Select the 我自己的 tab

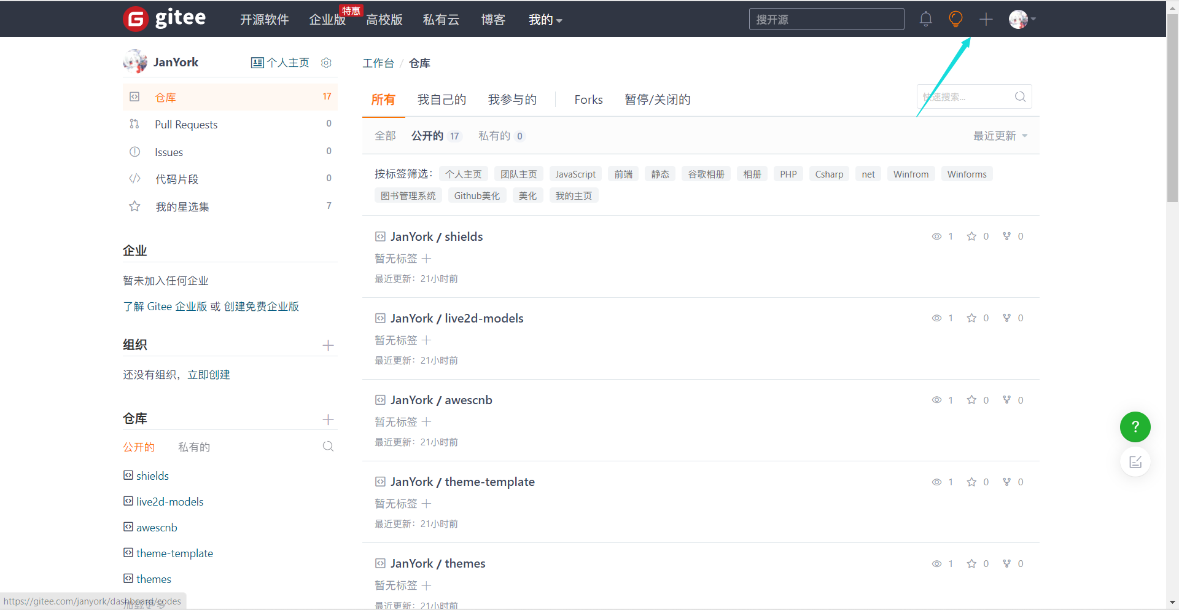pos(442,100)
